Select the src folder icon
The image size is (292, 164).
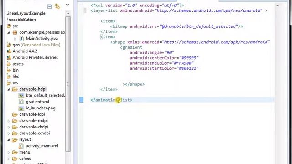[x=9, y=26]
